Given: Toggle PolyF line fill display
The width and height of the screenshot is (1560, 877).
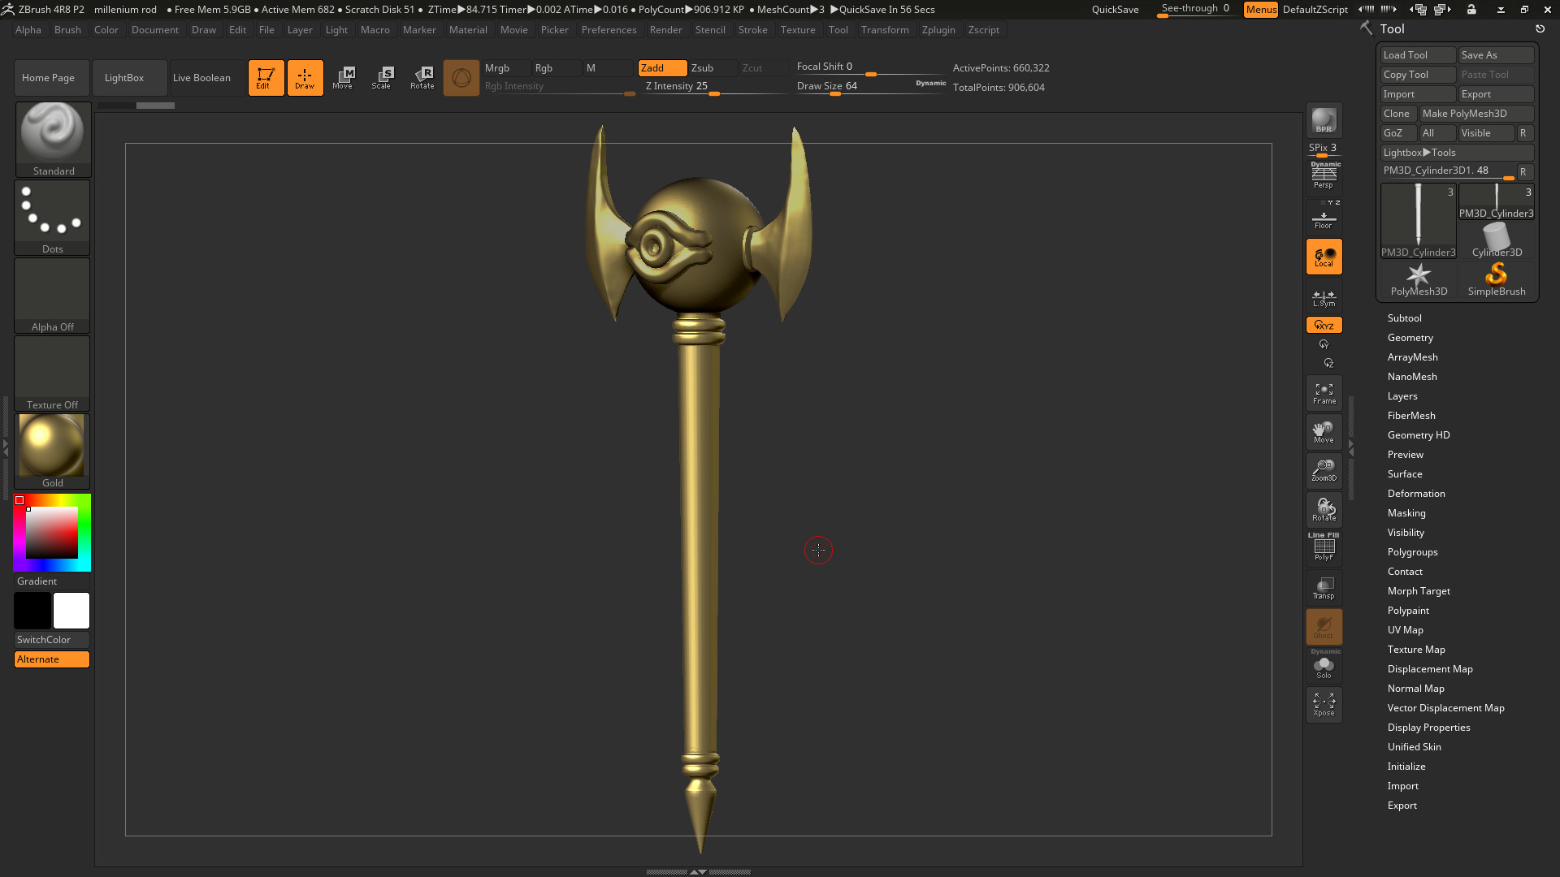Looking at the screenshot, I should pos(1324,548).
